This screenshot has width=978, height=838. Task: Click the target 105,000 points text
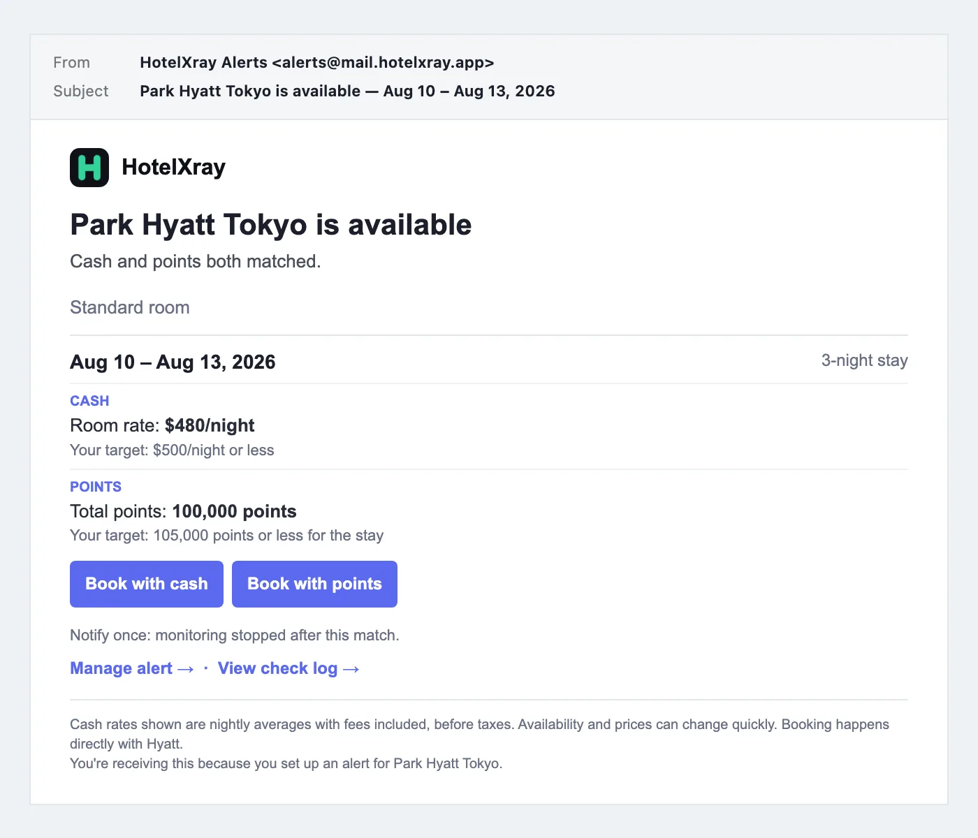coord(227,536)
